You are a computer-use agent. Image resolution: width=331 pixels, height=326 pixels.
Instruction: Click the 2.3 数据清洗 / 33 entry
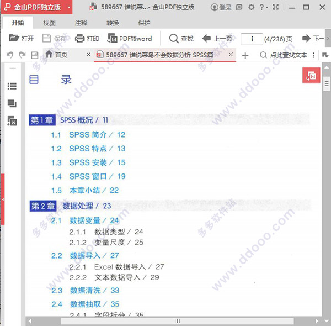(86, 291)
